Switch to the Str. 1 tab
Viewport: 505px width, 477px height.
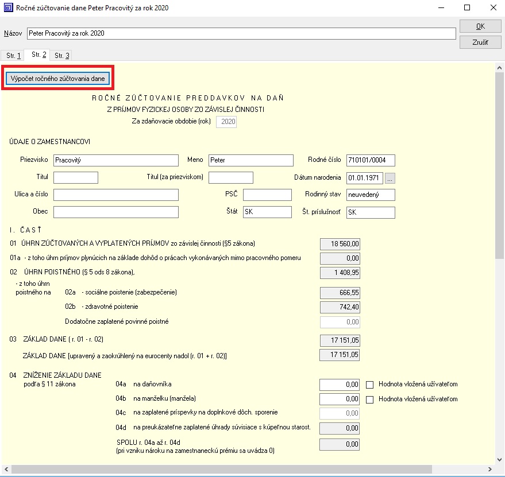(x=13, y=55)
